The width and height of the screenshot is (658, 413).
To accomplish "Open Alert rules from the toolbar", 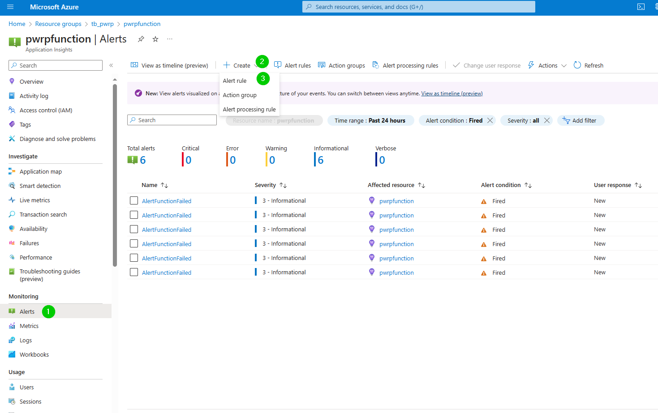I will (x=292, y=65).
